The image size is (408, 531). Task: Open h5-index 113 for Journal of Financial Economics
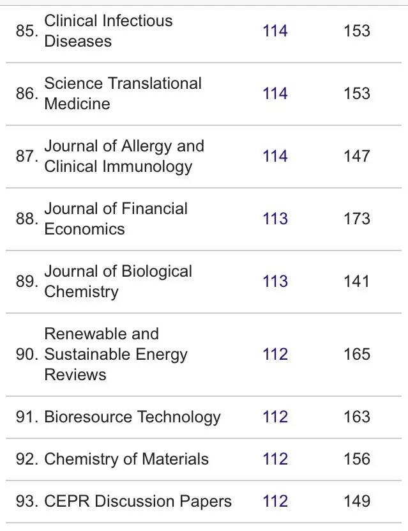tap(275, 219)
